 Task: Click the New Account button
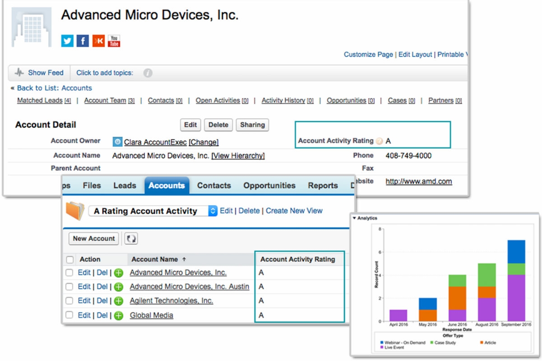pyautogui.click(x=94, y=238)
